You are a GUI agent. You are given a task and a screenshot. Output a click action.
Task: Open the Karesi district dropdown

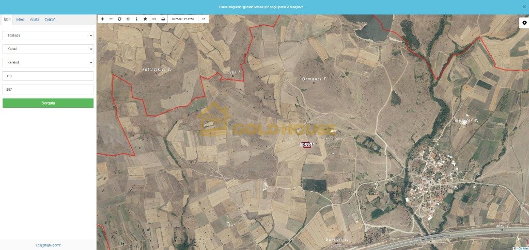48,49
